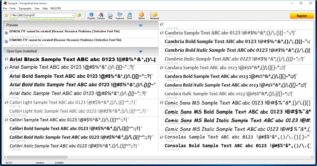Open the File menu
The height and width of the screenshot is (166, 317).
(5, 8)
